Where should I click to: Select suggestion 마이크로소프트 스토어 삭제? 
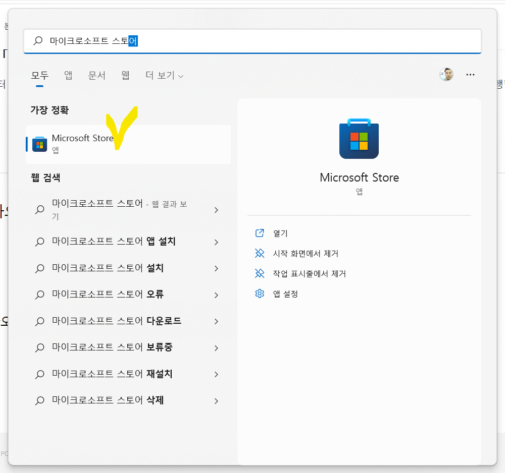128,401
